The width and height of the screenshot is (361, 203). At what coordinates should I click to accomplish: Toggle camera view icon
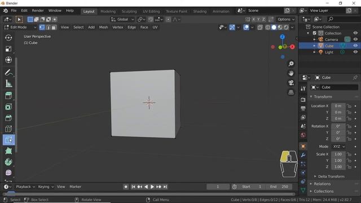pyautogui.click(x=291, y=83)
